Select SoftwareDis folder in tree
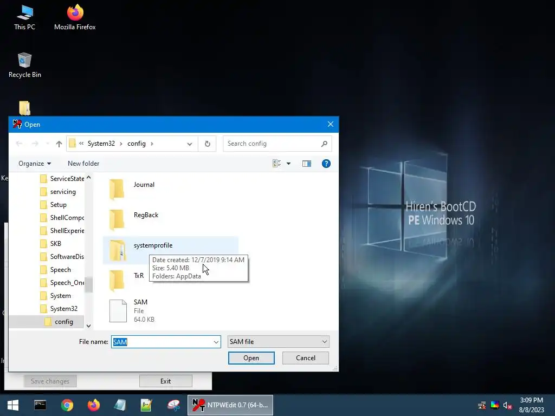555x416 pixels. click(62, 256)
